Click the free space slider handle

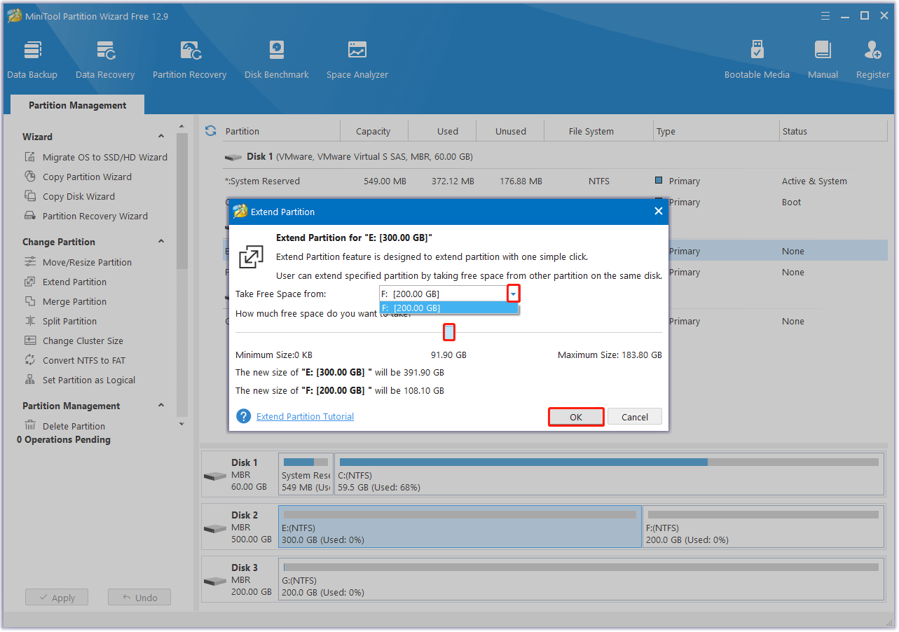point(449,332)
